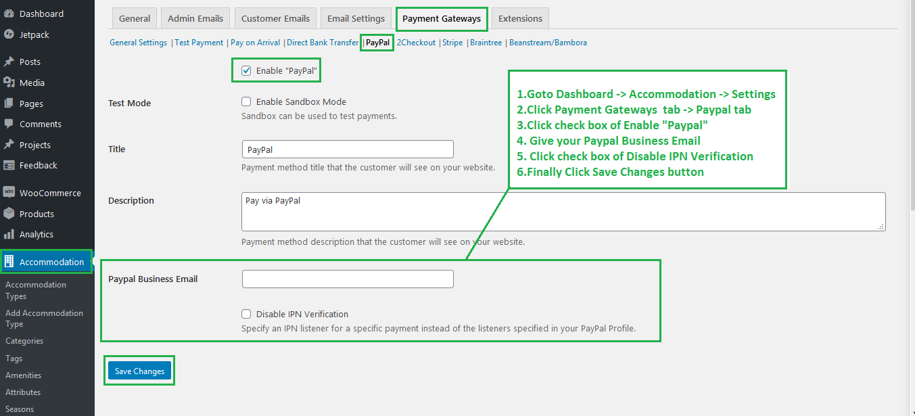Focus the Title input field
Screen dimensions: 915x416
(x=348, y=149)
